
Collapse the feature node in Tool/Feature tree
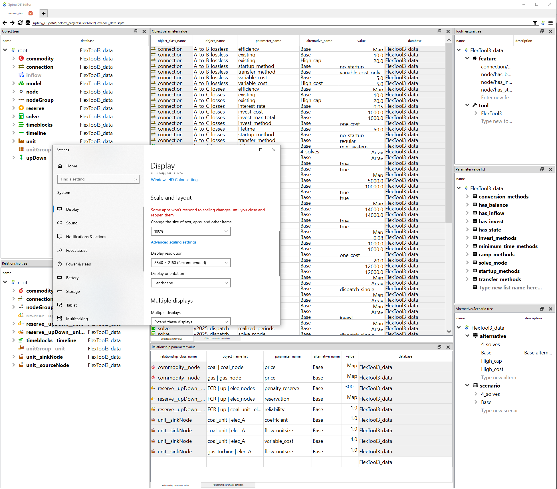467,58
